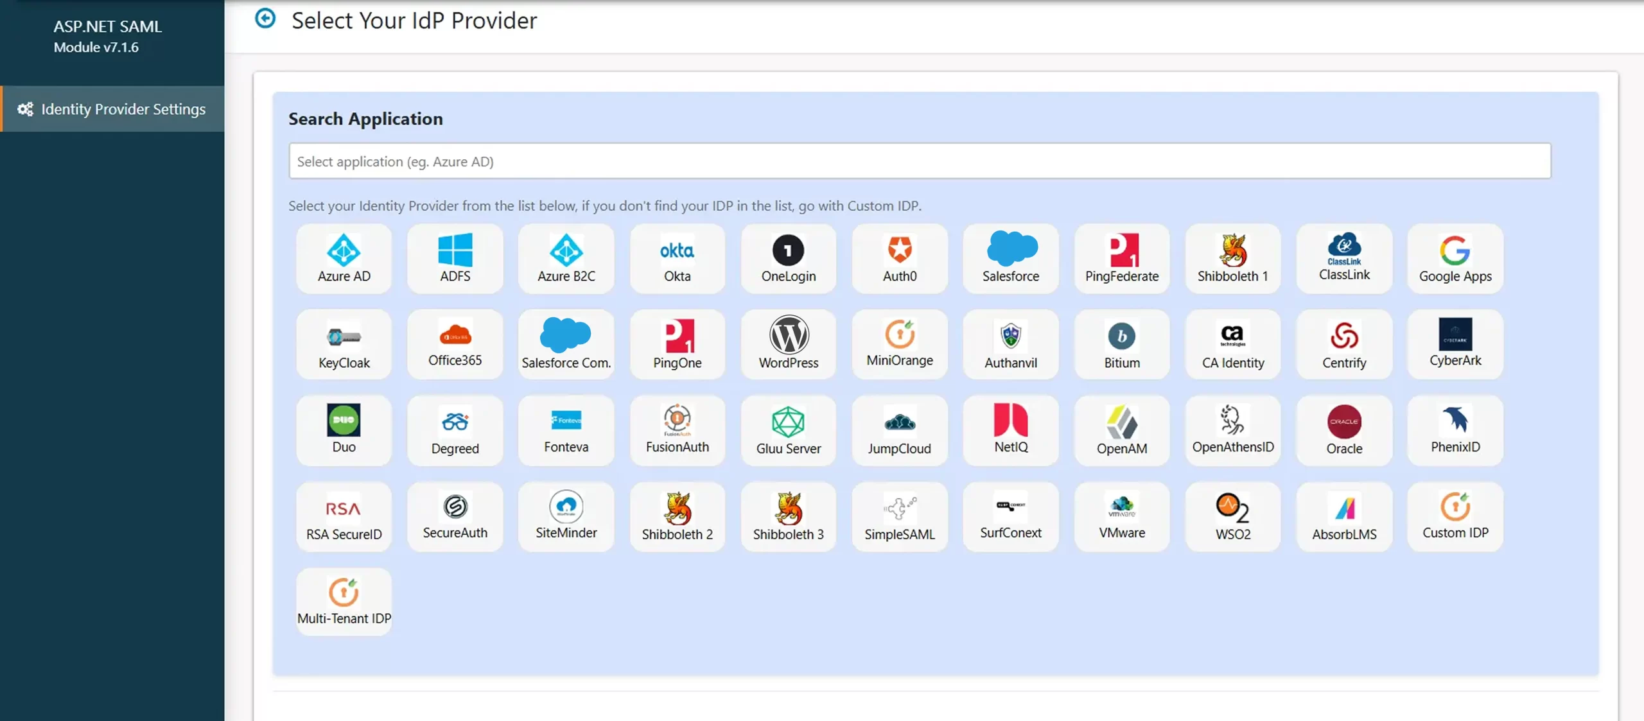Screen dimensions: 1644x721
Task: Pick AbsorbLMS provider tile
Action: [x=1343, y=517]
